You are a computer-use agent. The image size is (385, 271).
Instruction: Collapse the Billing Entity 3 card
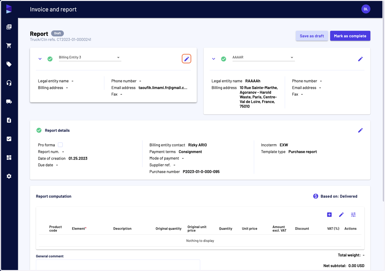[40, 59]
